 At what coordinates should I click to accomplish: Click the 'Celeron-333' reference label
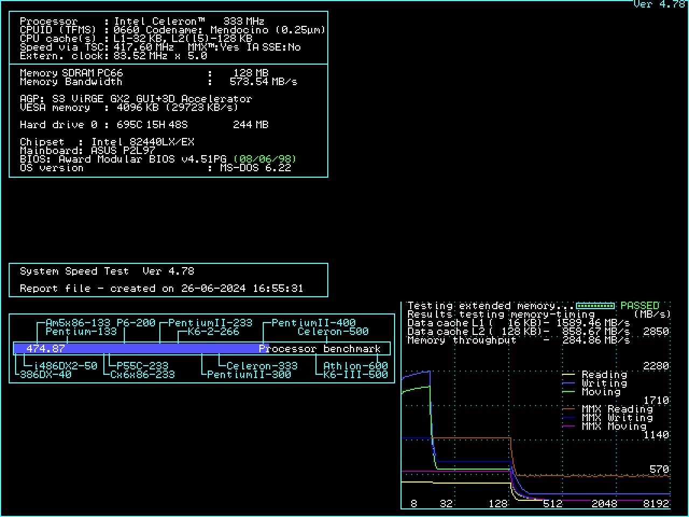(x=262, y=366)
